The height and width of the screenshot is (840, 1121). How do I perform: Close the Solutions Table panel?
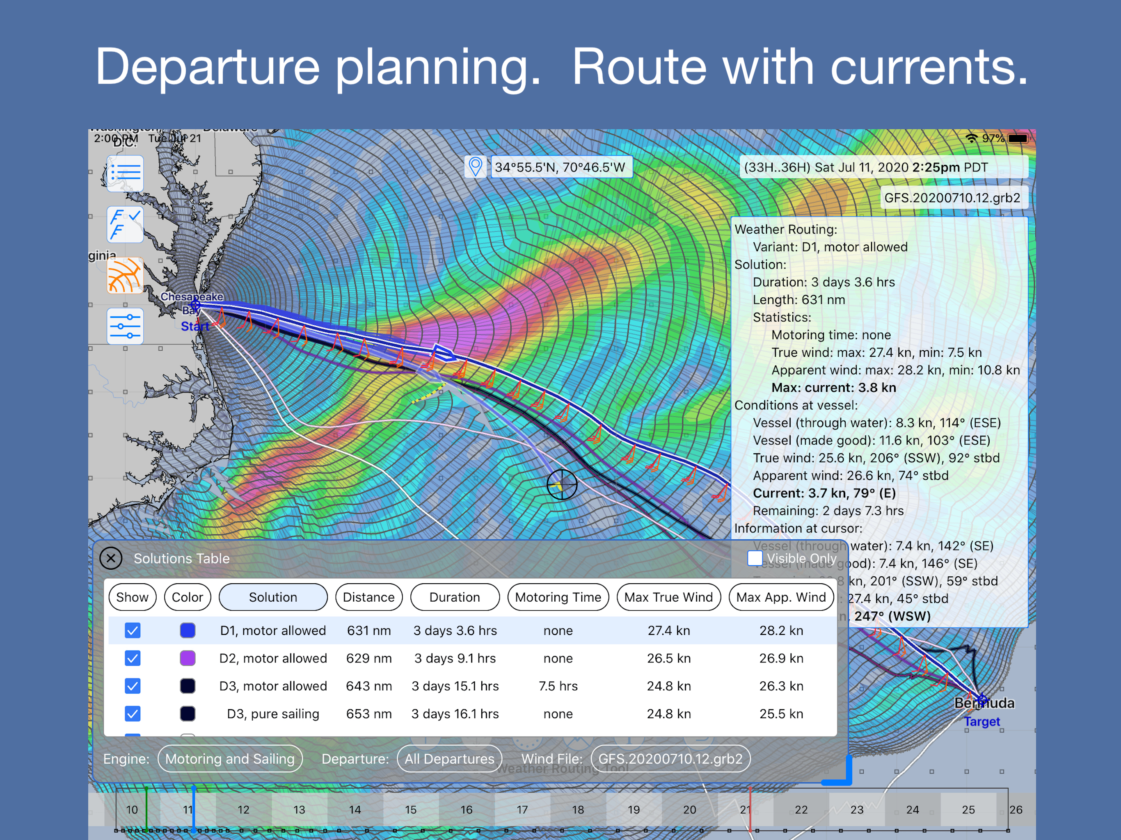pos(111,558)
